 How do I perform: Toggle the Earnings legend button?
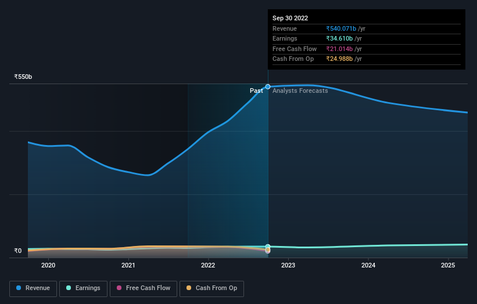tap(83, 288)
